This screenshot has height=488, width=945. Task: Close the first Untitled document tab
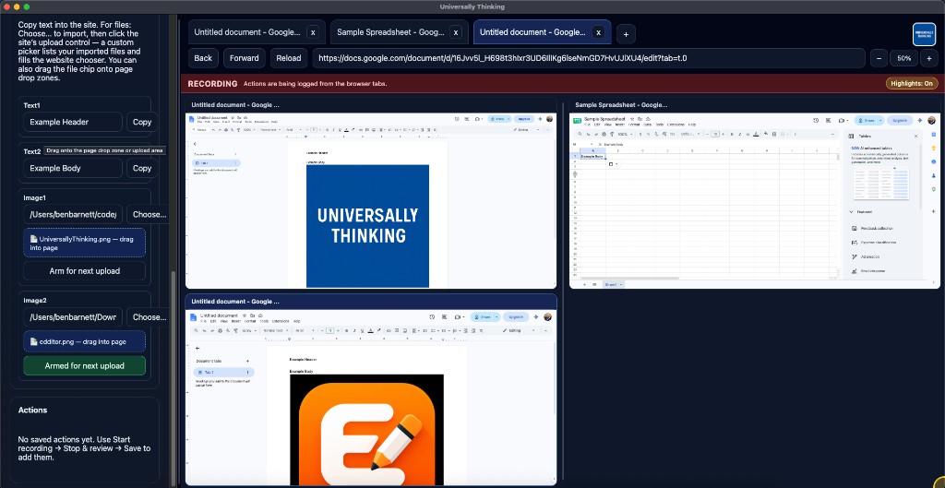[313, 32]
